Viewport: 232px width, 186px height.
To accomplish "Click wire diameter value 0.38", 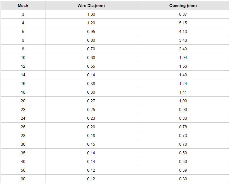I will click(91, 84).
